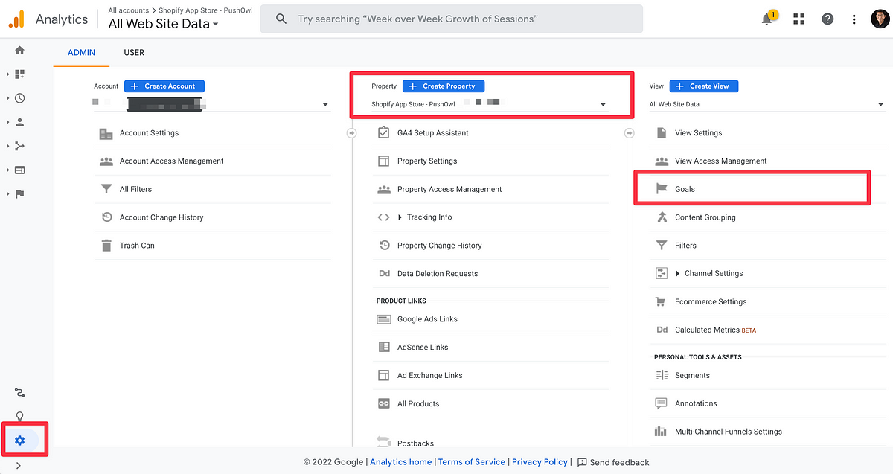
Task: Open All Filters in the Account column
Action: (x=135, y=190)
